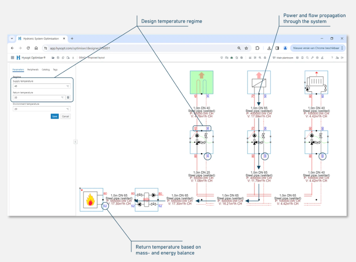Screen dimensions: 356x262
Task: Select the radiator end unit block
Action: (x=316, y=82)
